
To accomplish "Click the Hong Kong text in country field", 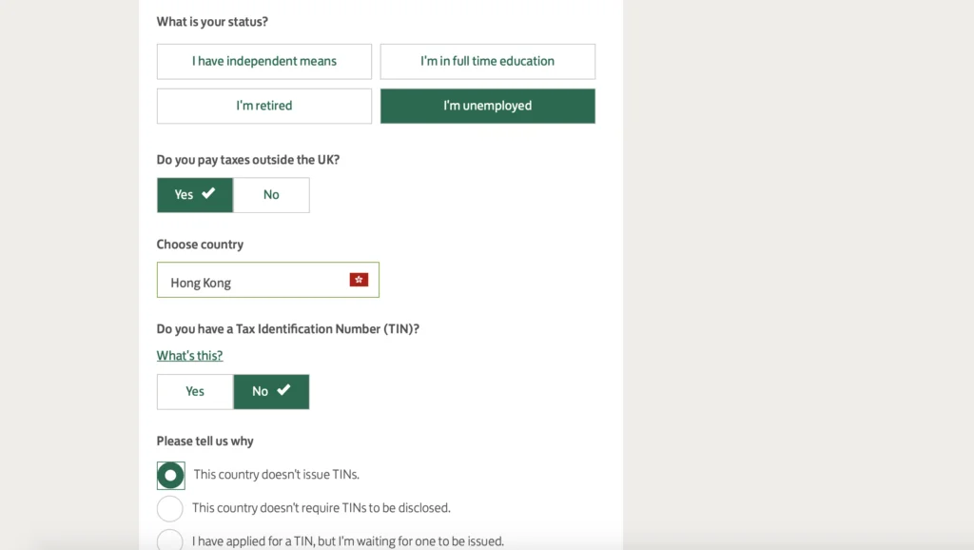I will 201,283.
